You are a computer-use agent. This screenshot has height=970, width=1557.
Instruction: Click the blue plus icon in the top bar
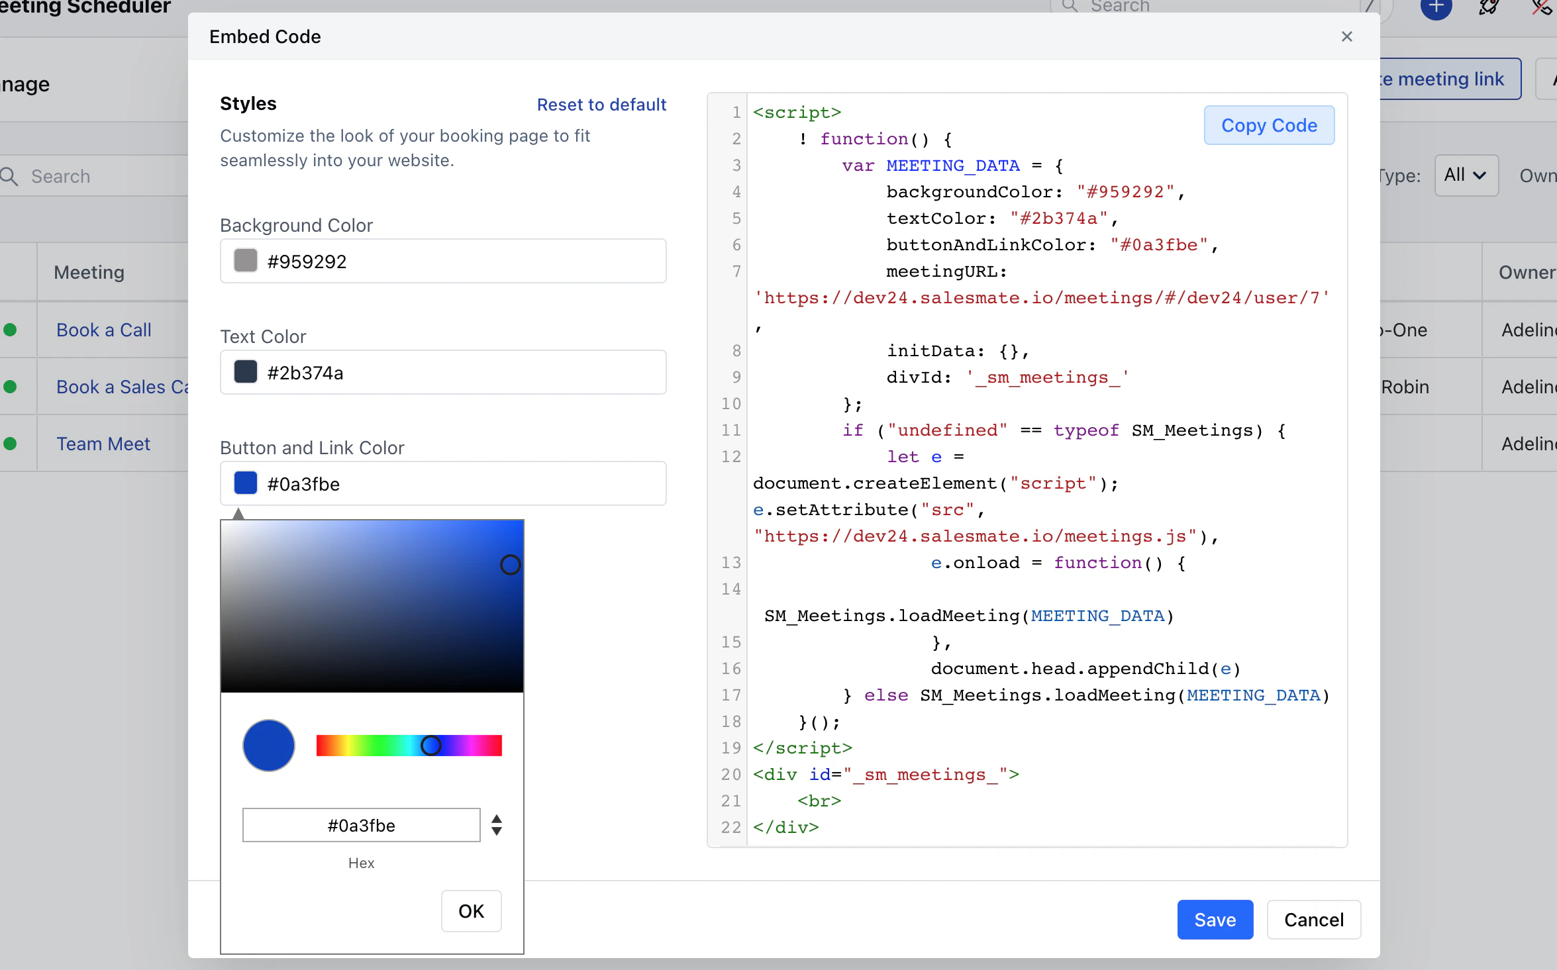[1436, 7]
